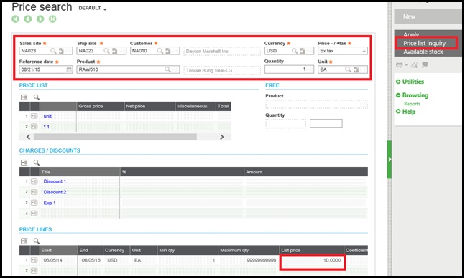
Task: Open row action icon for Discount 1
Action: (34, 181)
